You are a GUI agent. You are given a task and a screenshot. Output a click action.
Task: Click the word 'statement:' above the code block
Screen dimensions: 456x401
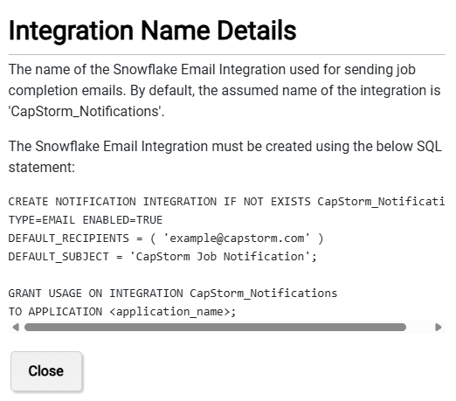pyautogui.click(x=42, y=168)
